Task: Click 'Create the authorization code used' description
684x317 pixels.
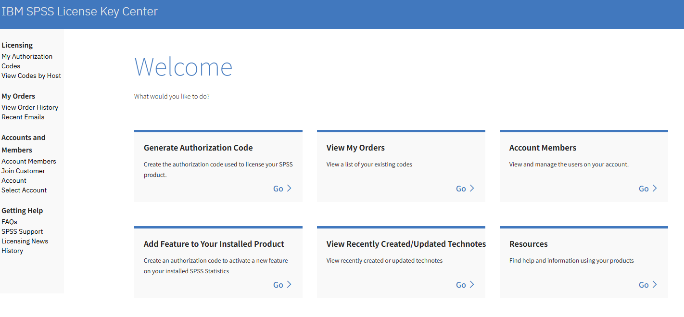Action: [218, 169]
